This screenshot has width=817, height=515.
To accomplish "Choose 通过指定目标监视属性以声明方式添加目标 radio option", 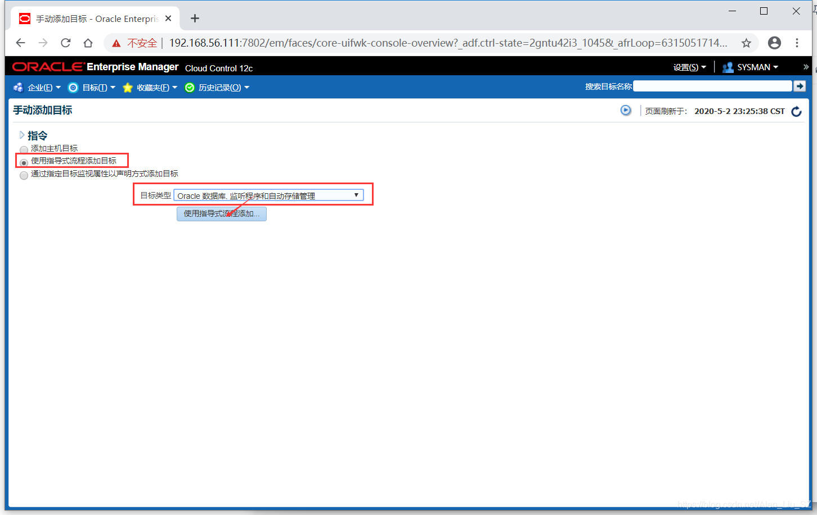I will [24, 175].
